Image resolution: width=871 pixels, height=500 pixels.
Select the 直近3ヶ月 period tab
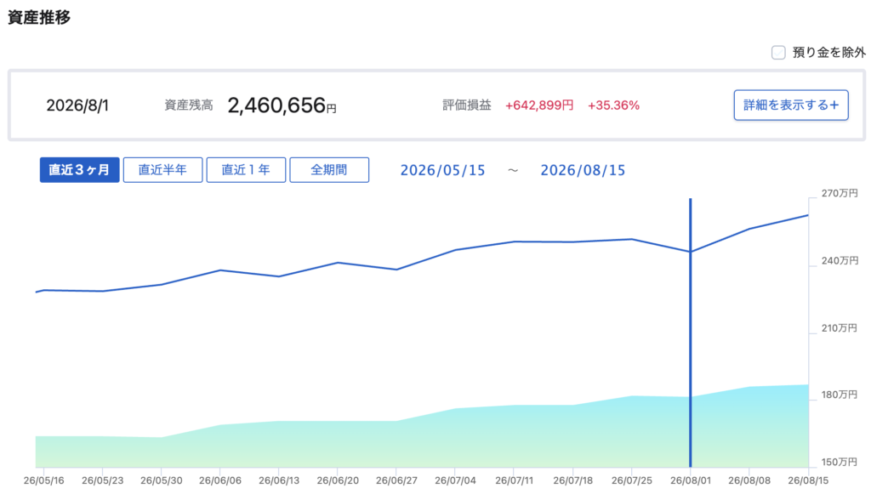tap(79, 170)
